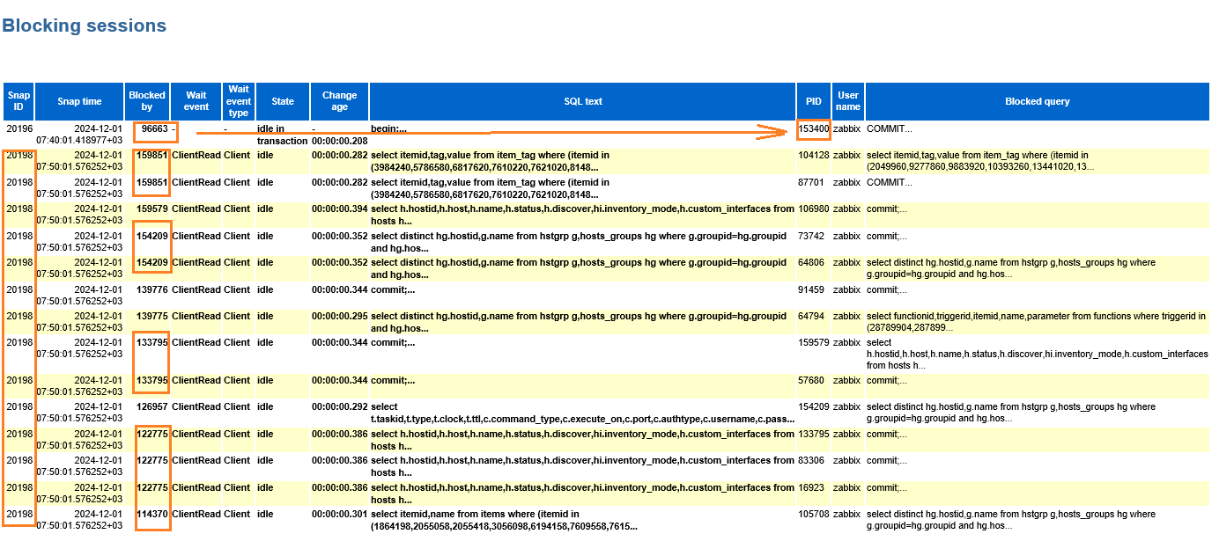Click the "Wait event" column header
1219x534 pixels.
pyautogui.click(x=196, y=101)
